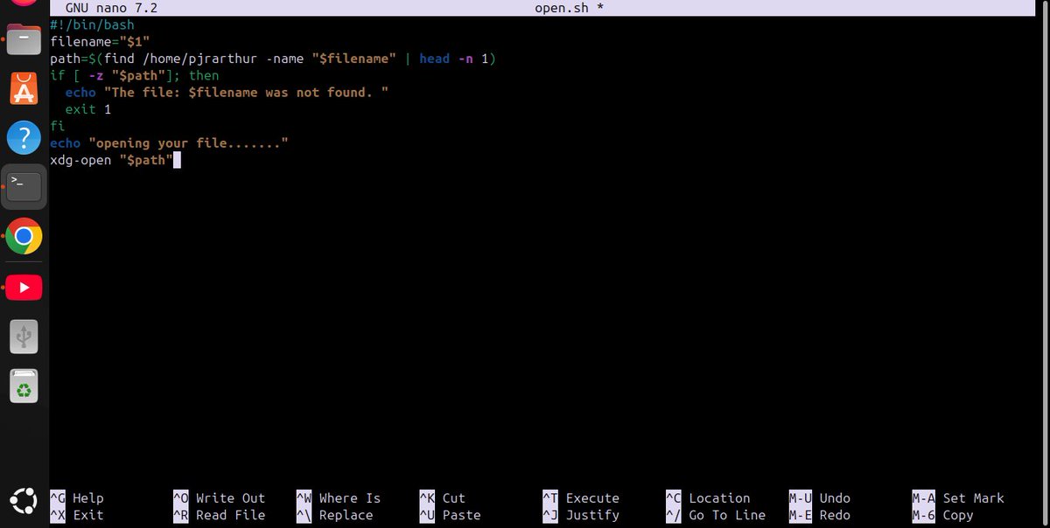Viewport: 1050px width, 528px height.
Task: Launch Google Chrome from the dock
Action: [x=24, y=236]
